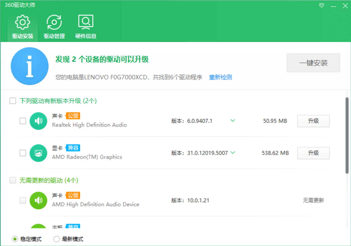The width and height of the screenshot is (351, 246).
Task: Tick the AMD Radeon(TM) Graphics checkbox
Action: pos(23,153)
